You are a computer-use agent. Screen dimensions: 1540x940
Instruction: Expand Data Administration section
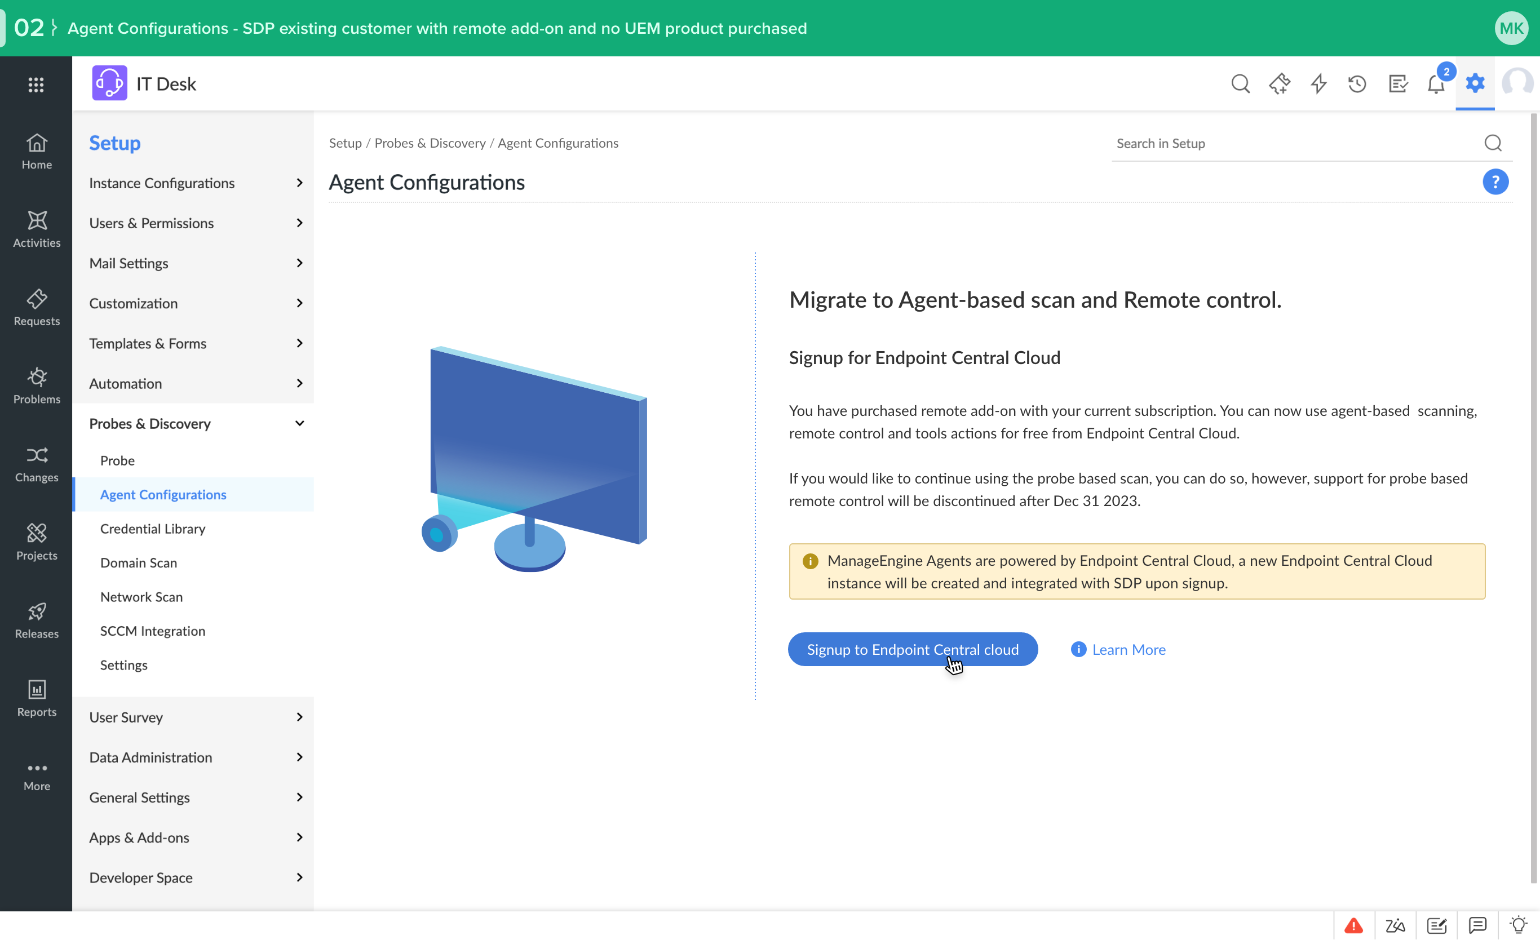193,757
